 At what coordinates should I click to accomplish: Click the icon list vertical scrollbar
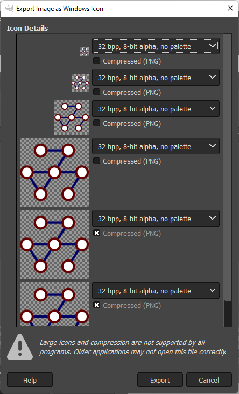pyautogui.click(x=228, y=180)
